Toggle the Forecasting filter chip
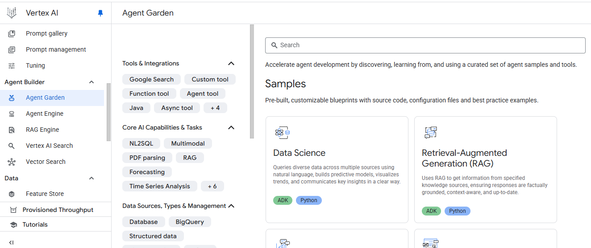This screenshot has width=591, height=248. [147, 172]
